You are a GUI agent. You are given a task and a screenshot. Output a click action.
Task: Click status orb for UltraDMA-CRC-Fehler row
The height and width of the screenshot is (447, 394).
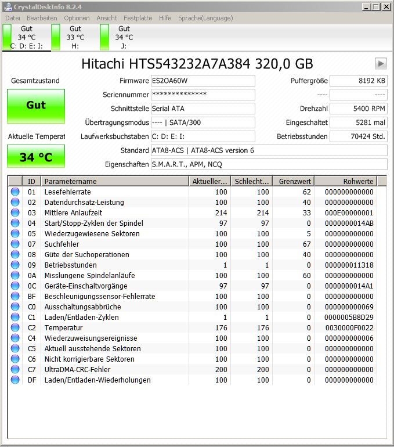pyautogui.click(x=15, y=369)
